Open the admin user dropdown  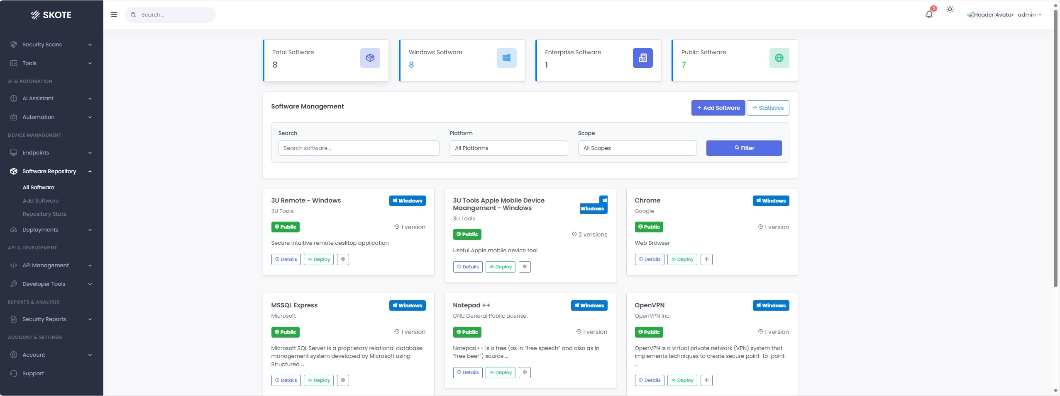click(1029, 15)
